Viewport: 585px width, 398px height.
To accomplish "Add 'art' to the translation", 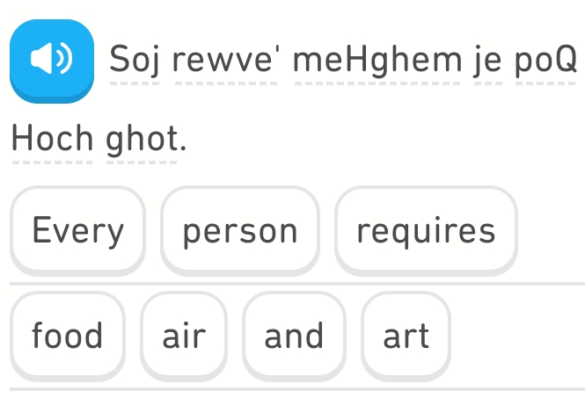I will point(406,336).
